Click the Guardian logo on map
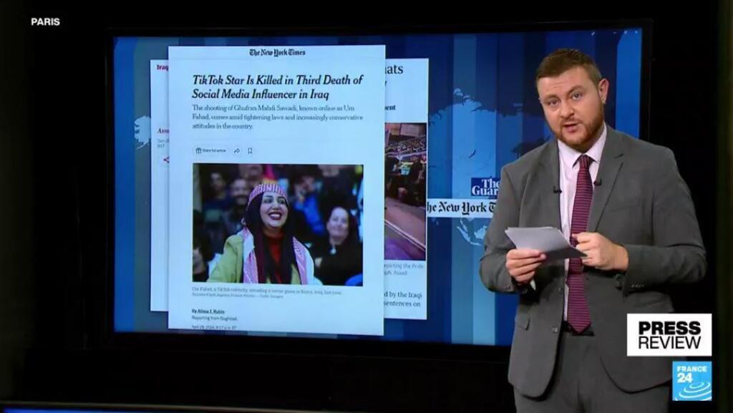The width and height of the screenshot is (733, 413). pyautogui.click(x=485, y=187)
